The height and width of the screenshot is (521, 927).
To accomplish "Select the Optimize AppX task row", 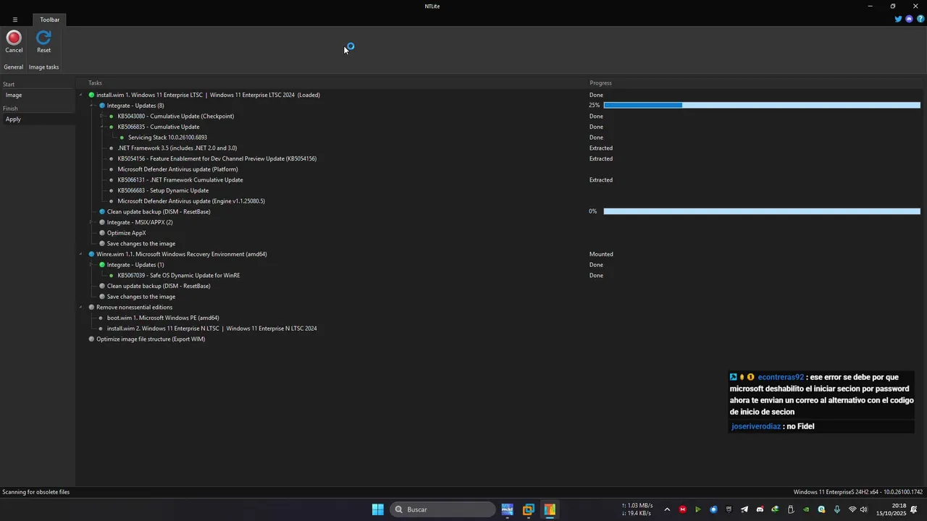I will [127, 233].
